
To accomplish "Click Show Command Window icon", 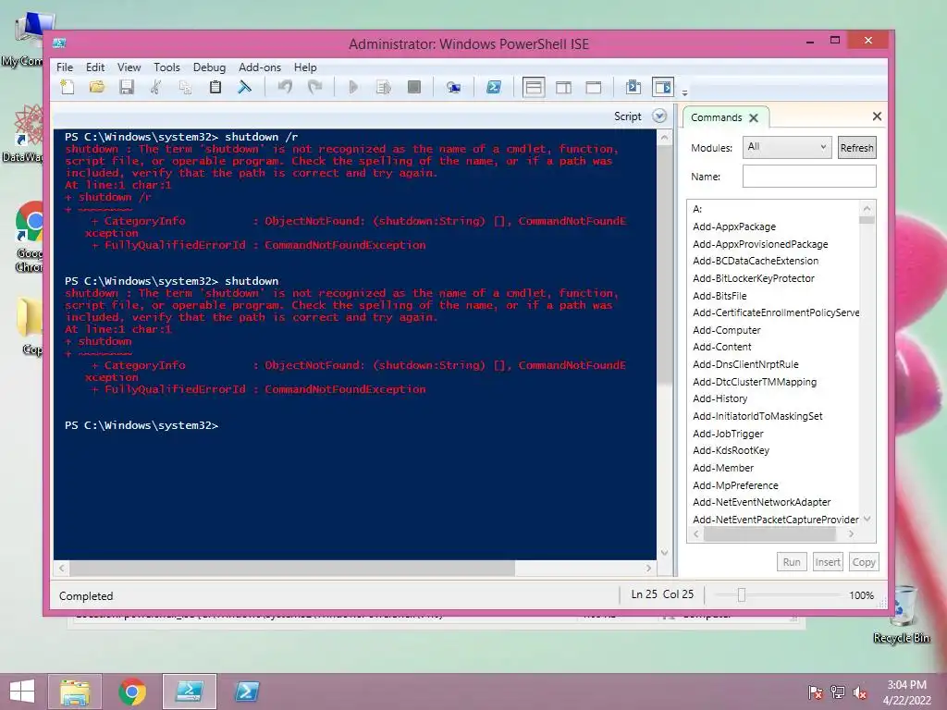I will point(633,88).
